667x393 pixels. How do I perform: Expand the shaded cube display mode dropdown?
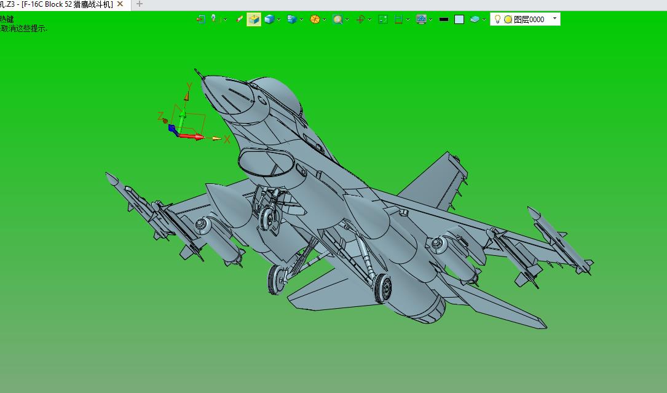pos(278,20)
